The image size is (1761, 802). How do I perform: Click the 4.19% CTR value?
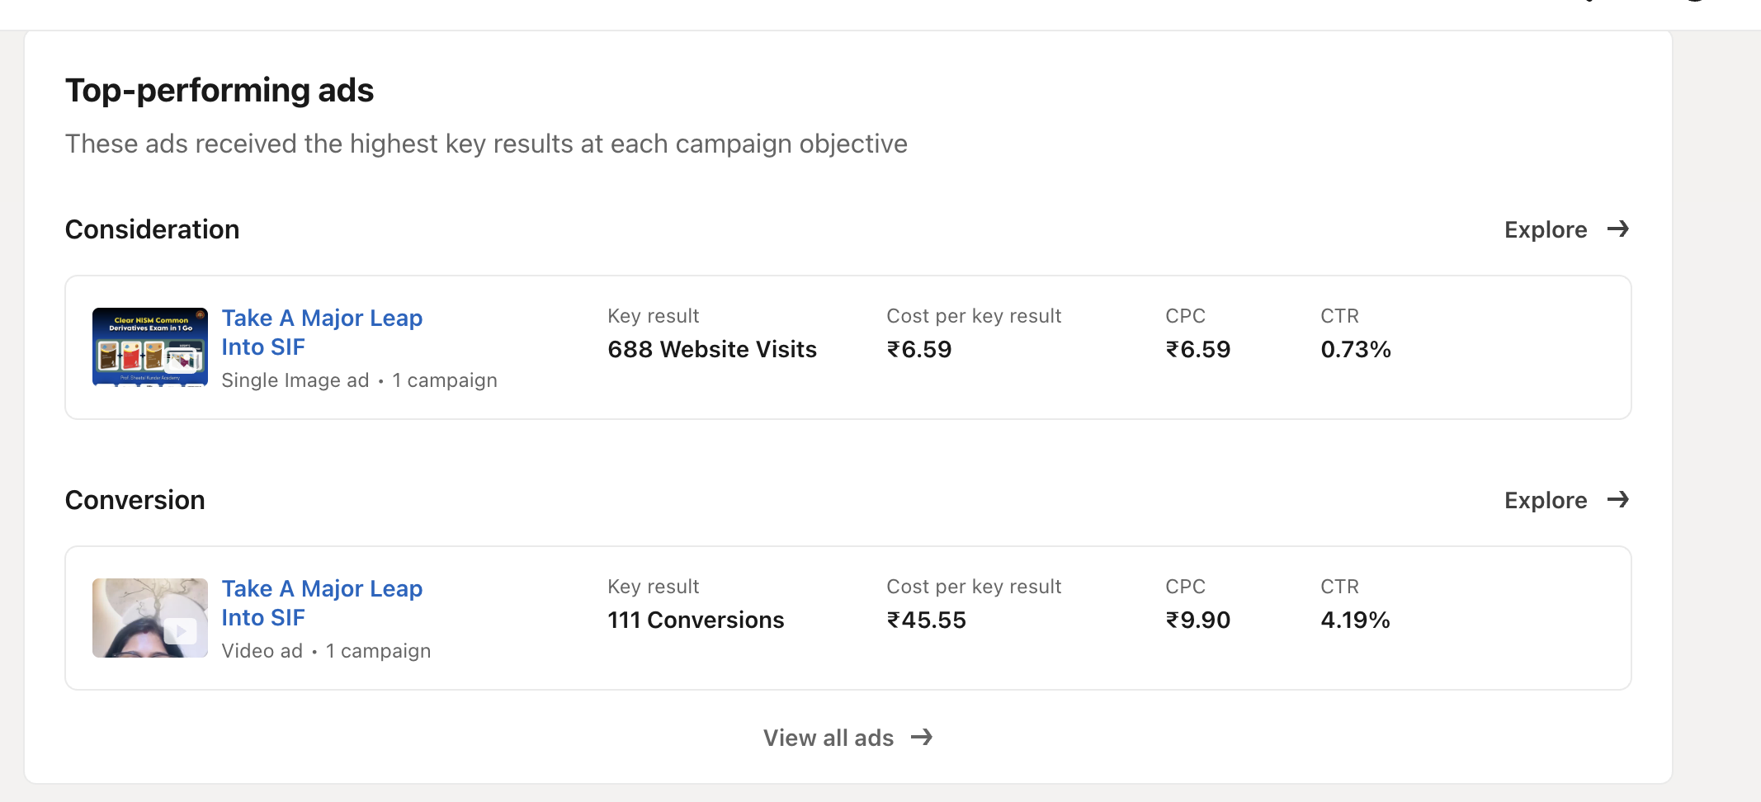click(1355, 620)
